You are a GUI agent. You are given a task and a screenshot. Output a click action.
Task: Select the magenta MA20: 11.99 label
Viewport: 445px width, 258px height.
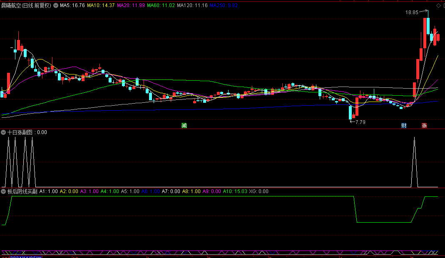click(x=131, y=5)
